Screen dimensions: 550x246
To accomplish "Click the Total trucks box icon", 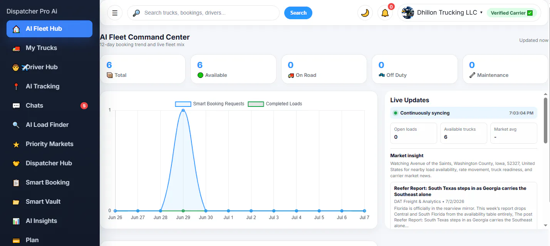I will [x=110, y=75].
